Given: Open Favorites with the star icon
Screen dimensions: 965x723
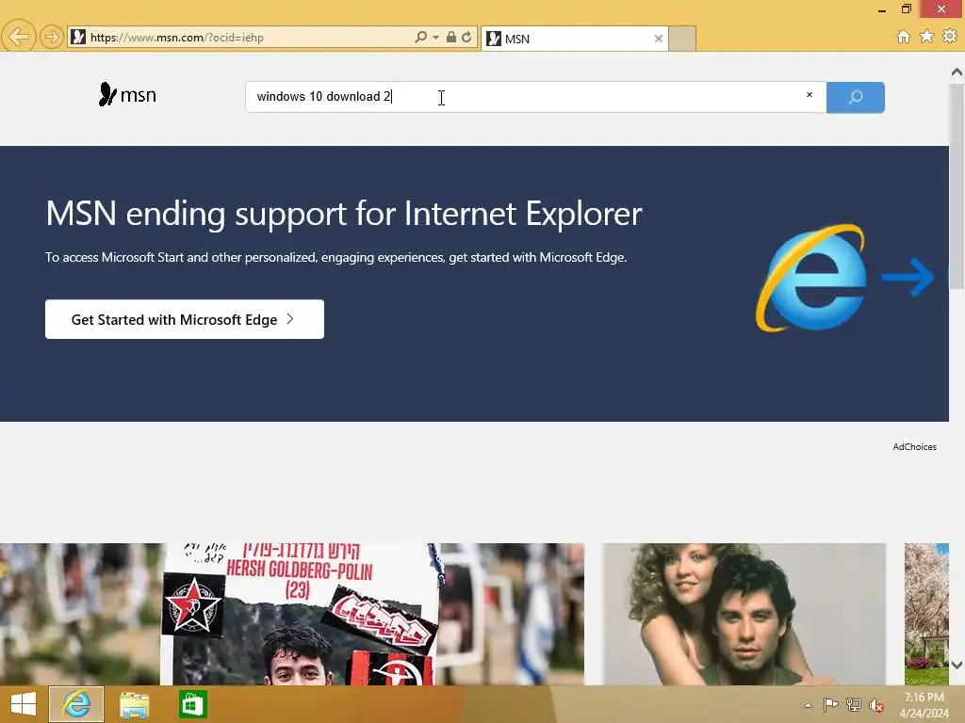Looking at the screenshot, I should (x=926, y=37).
